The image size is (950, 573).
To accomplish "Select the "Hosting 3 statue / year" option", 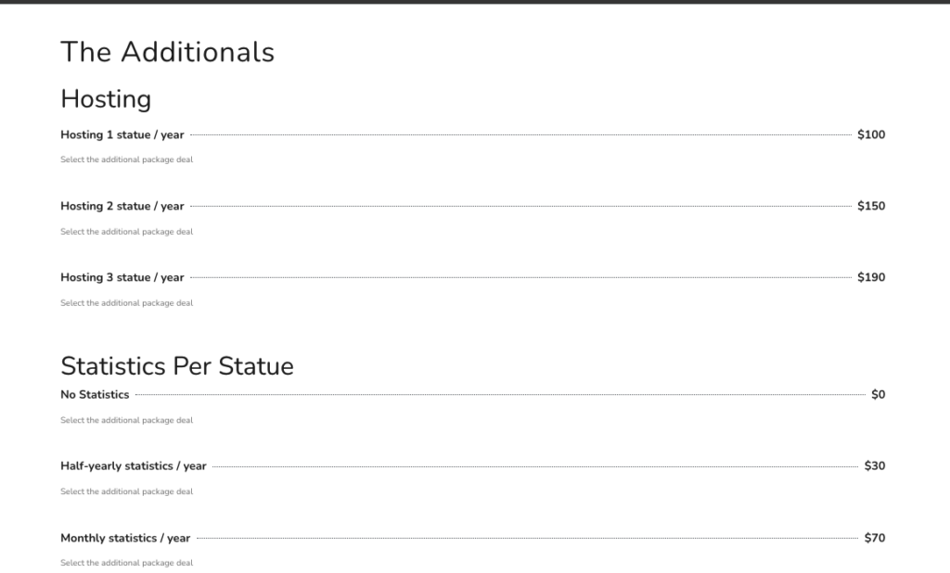I will (x=122, y=277).
